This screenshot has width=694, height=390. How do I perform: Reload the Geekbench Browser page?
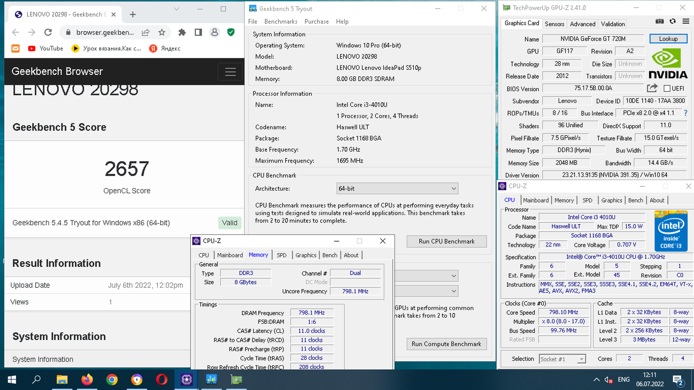click(x=48, y=33)
